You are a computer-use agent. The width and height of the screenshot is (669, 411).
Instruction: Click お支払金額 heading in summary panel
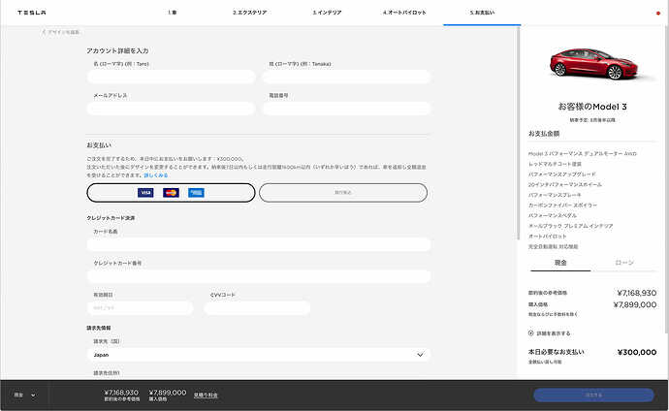click(544, 134)
